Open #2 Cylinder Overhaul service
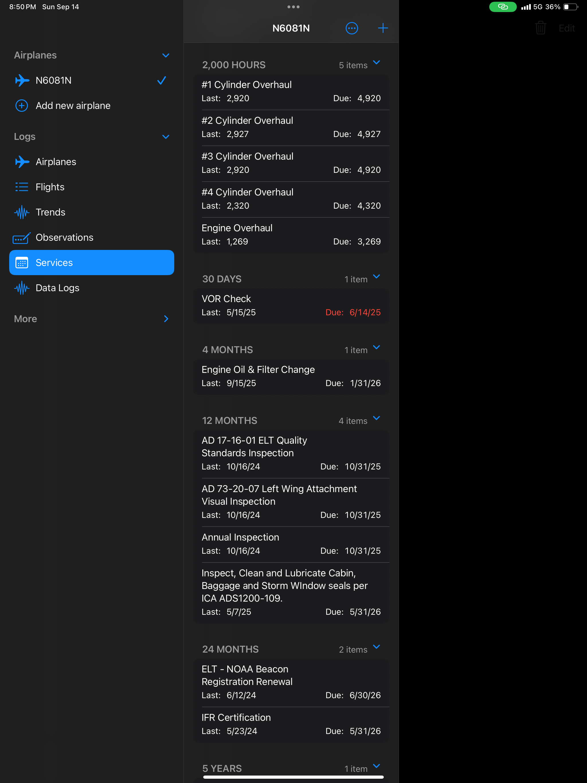This screenshot has height=783, width=587. [x=291, y=128]
